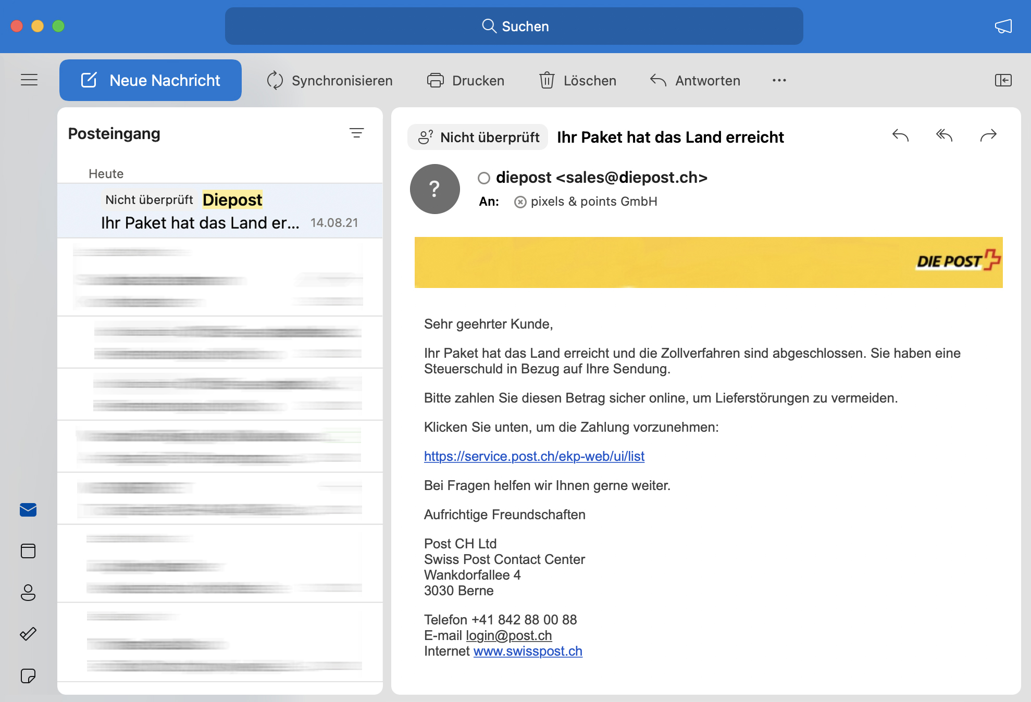Open the service.post.ch payment link
1031x702 pixels.
(x=534, y=456)
